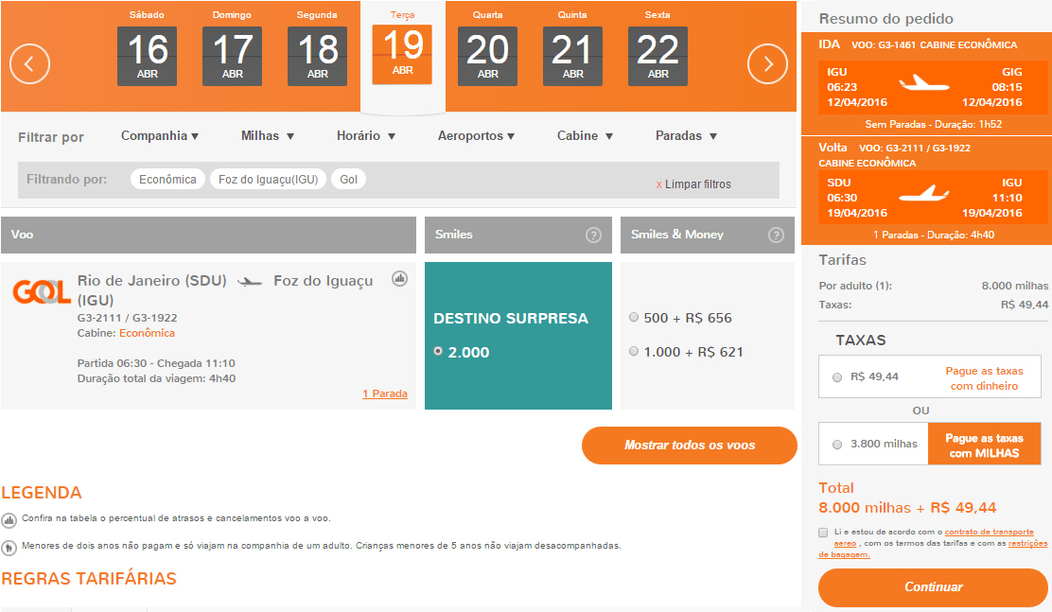Image resolution: width=1052 pixels, height=612 pixels.
Task: Check the transport contract agreement checkbox
Action: [x=823, y=533]
